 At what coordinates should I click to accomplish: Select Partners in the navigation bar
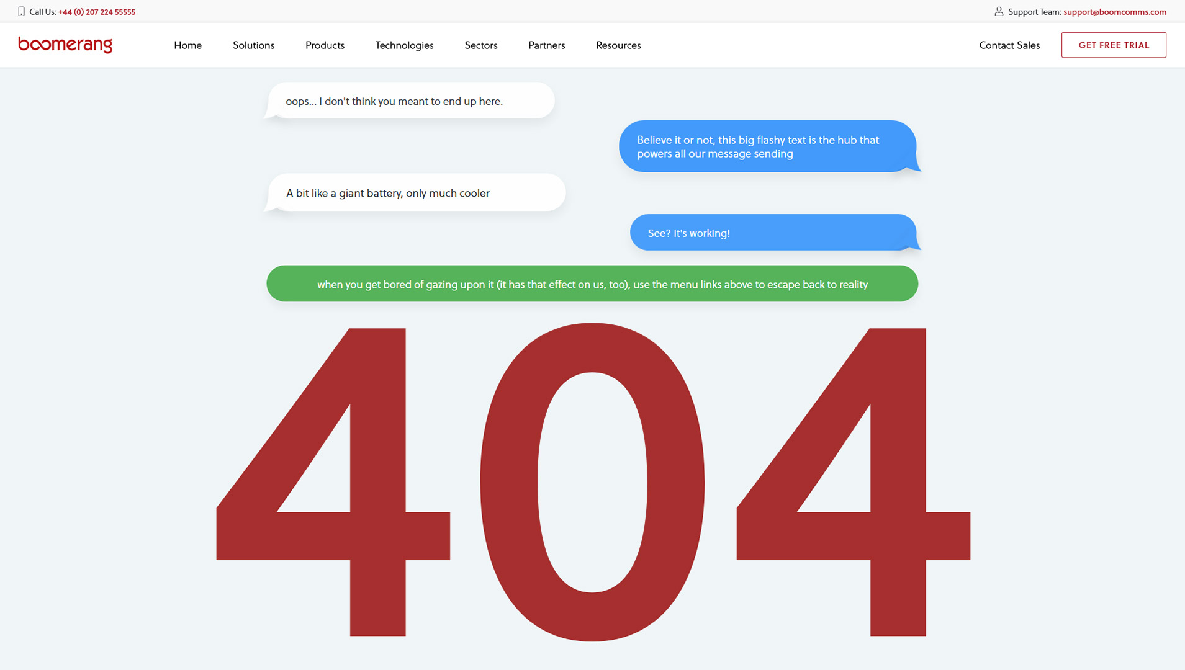pyautogui.click(x=546, y=45)
